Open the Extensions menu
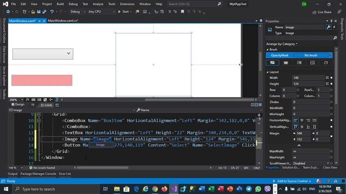Viewport: 346px width, 194px height. [127, 4]
